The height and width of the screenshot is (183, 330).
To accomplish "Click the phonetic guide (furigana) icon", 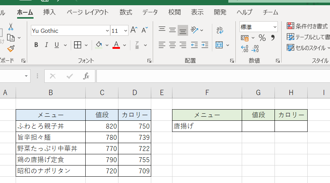I will click(137, 45).
